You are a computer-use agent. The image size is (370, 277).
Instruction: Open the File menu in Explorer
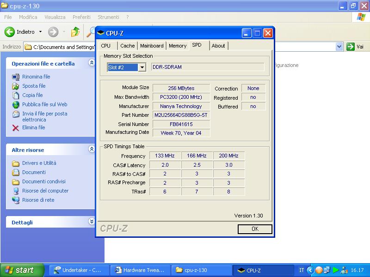[8, 17]
